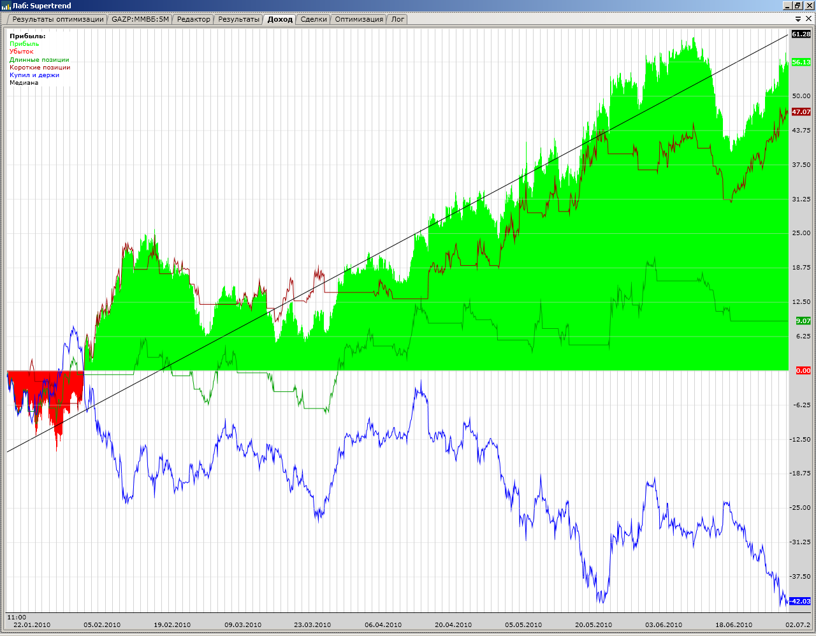Click the 19.02.2010 date label
The image size is (816, 636).
pyautogui.click(x=172, y=625)
